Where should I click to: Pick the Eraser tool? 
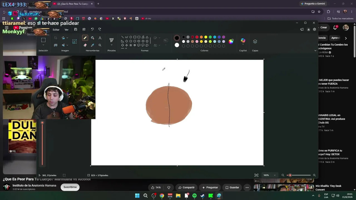click(85, 45)
